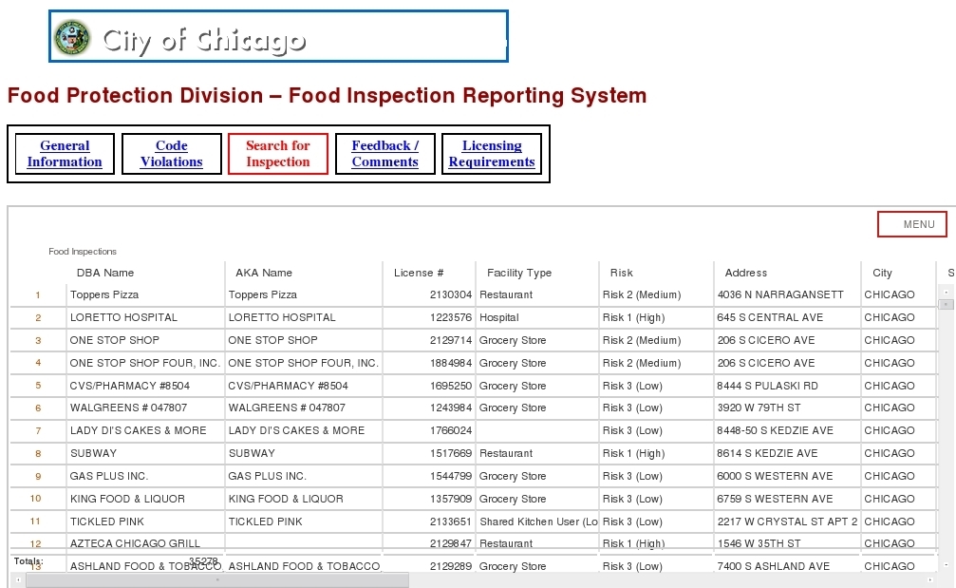Click license number 2130304

click(x=451, y=294)
